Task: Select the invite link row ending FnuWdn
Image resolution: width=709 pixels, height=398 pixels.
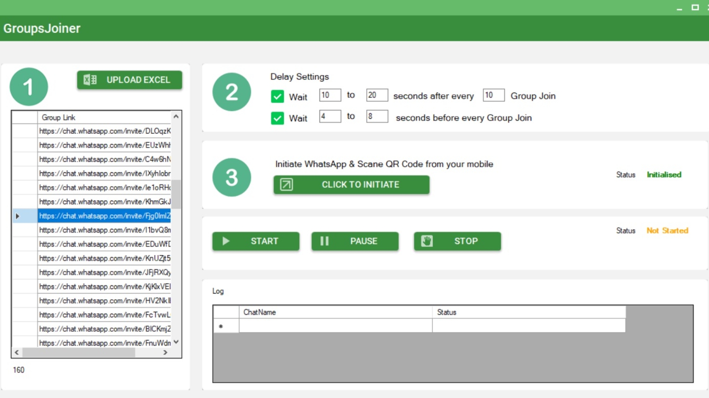Action: tap(104, 342)
